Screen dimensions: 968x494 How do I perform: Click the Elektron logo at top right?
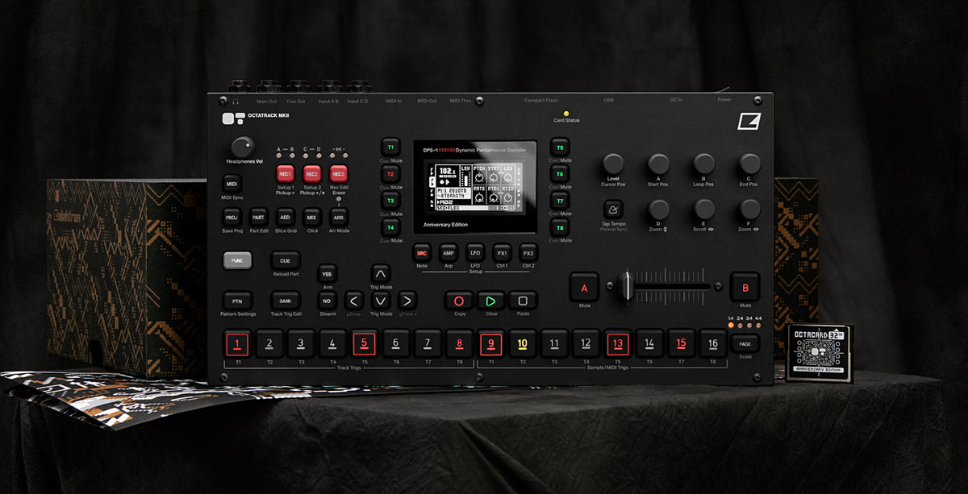point(749,121)
